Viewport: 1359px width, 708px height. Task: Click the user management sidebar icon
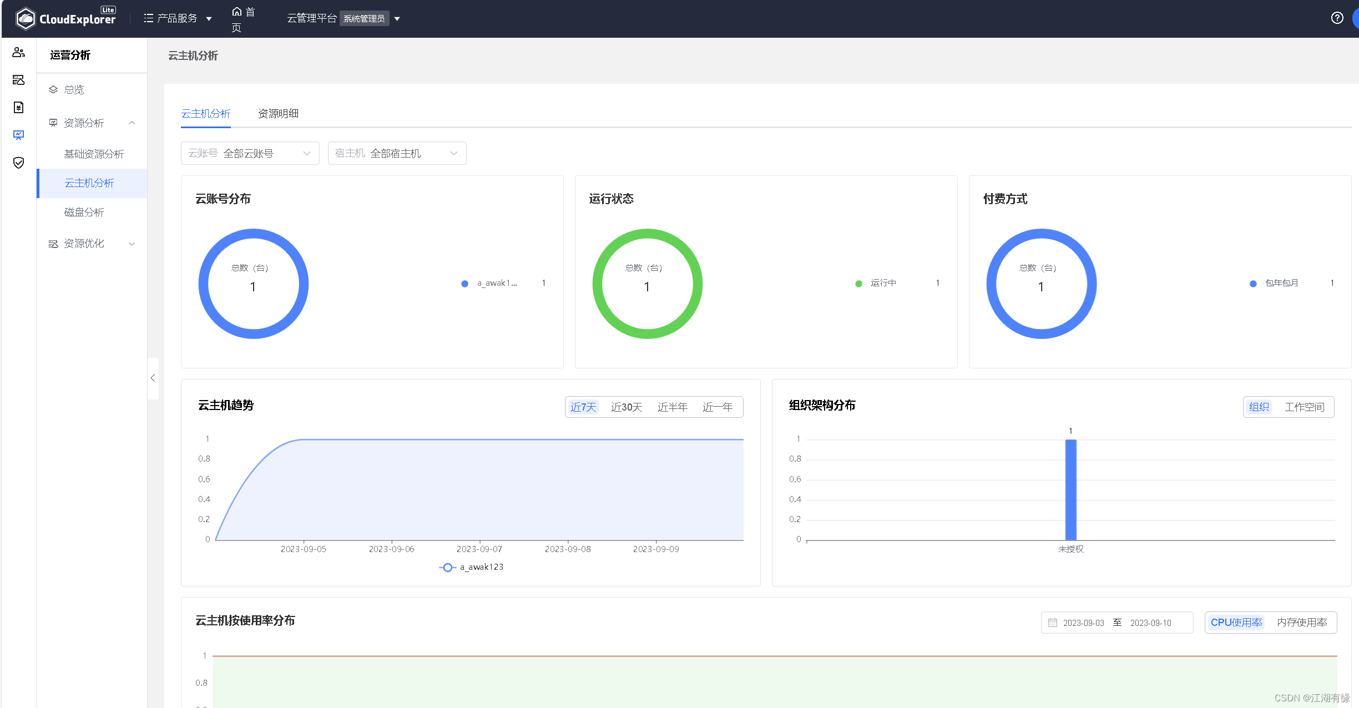(x=18, y=53)
